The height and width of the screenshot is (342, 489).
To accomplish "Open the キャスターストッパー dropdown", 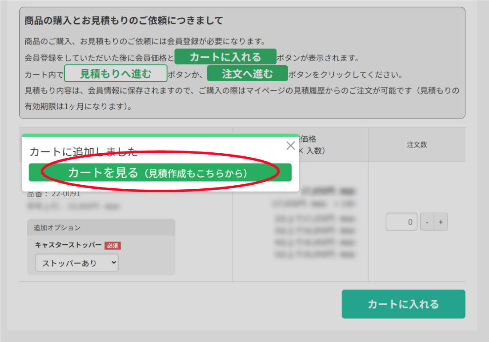I will click(77, 263).
